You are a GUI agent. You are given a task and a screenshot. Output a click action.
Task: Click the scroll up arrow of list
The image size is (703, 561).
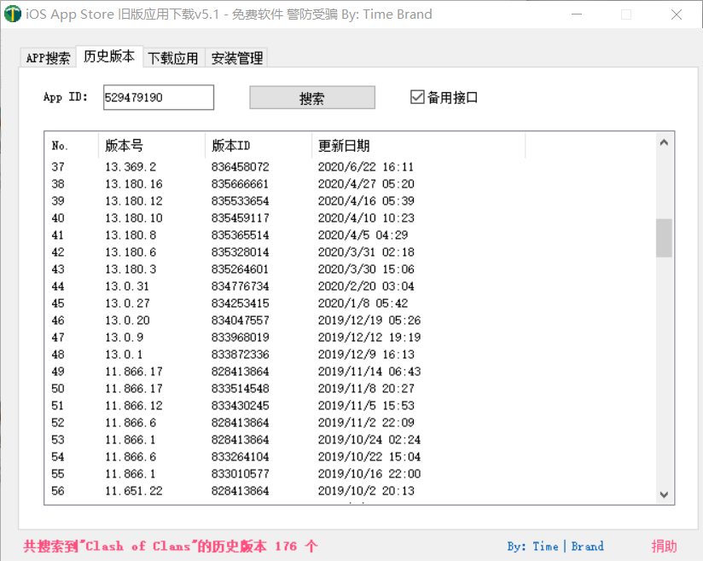point(664,143)
